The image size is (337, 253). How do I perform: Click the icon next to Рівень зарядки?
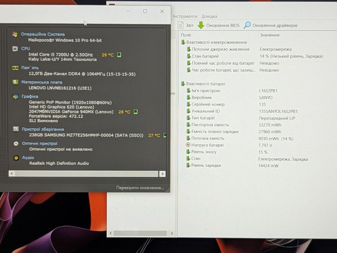188,165
